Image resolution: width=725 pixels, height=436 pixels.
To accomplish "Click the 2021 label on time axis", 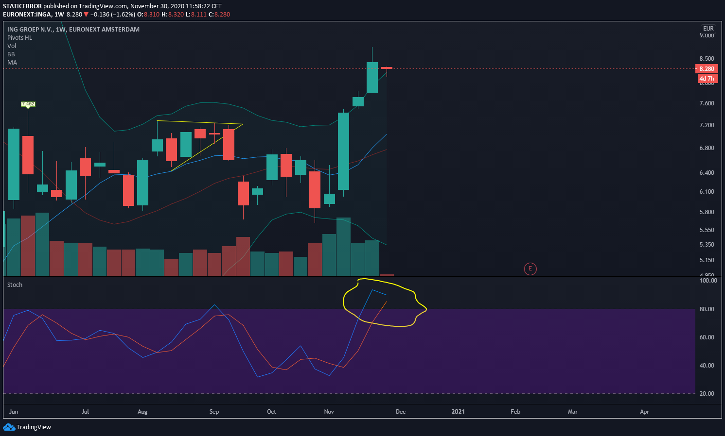I will [458, 412].
